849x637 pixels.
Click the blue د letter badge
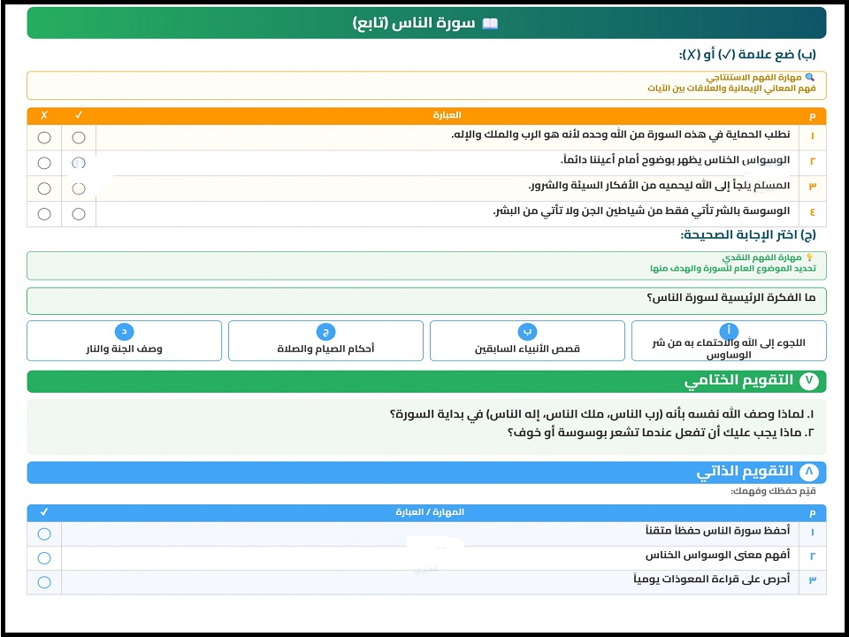tap(124, 332)
